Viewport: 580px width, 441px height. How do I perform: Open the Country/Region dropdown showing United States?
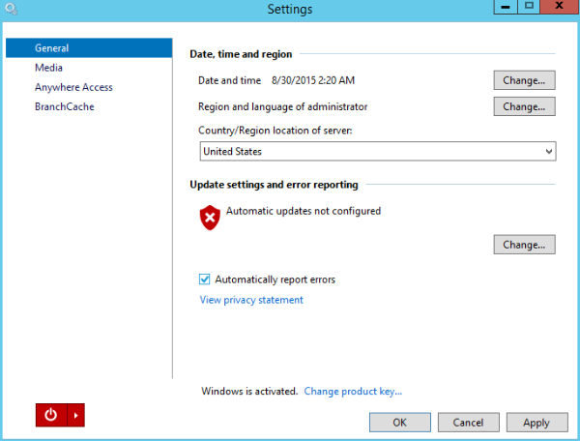(378, 151)
